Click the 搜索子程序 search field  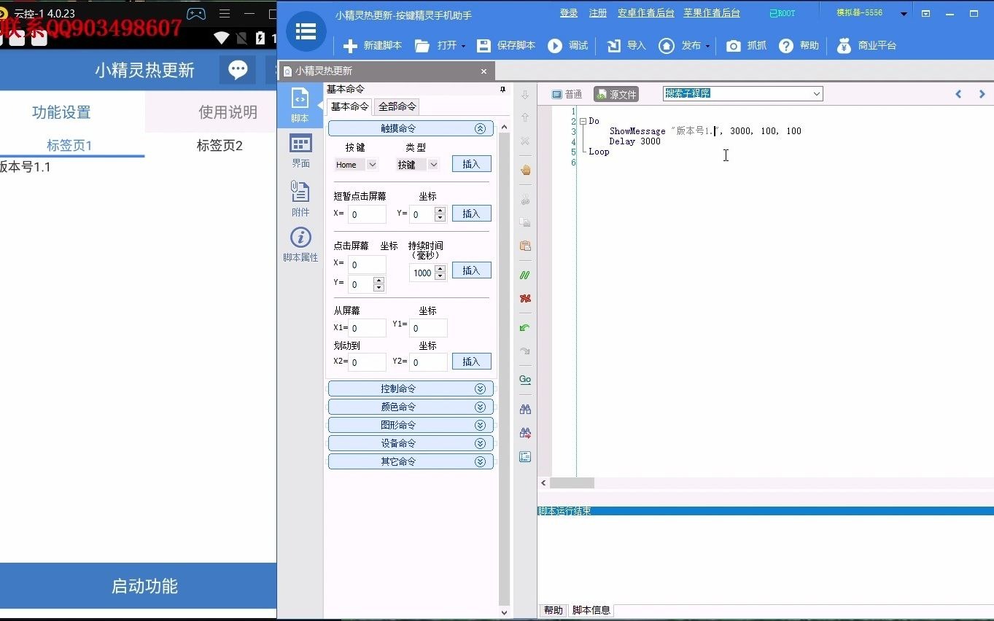(729, 93)
